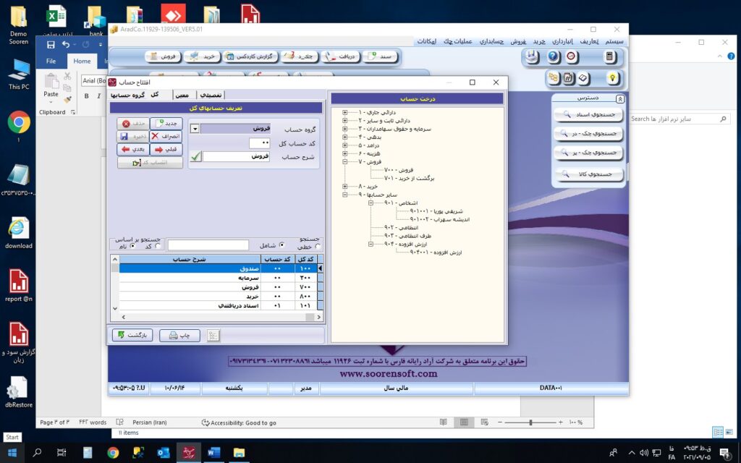Expand the 'دارائی جاری - ۱' tree node
The height and width of the screenshot is (463, 741).
[x=344, y=112]
